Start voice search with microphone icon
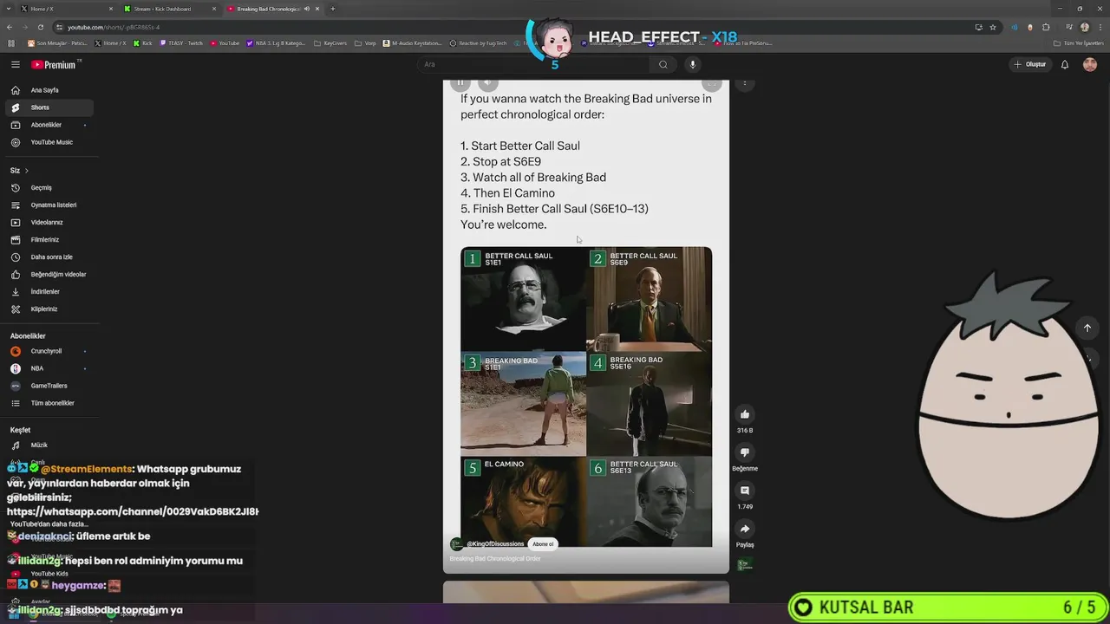Screen dimensions: 1110x624 [692, 64]
